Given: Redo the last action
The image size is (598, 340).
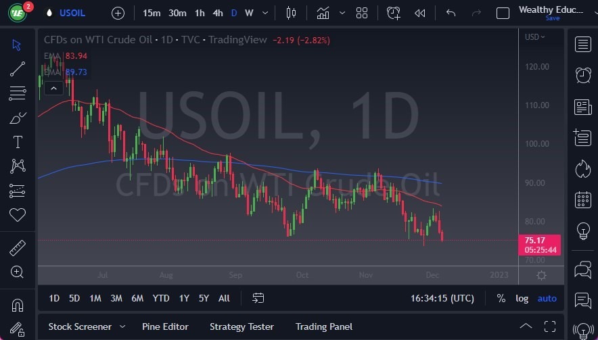Looking at the screenshot, I should click(476, 14).
